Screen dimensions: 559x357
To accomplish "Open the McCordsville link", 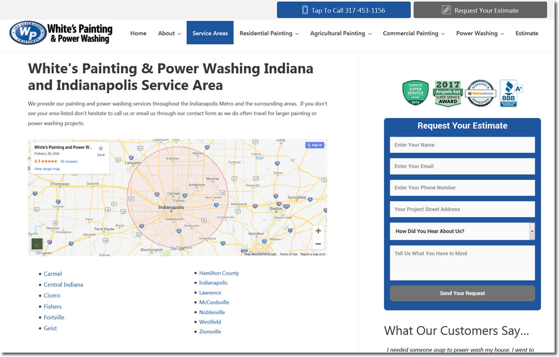I will click(x=214, y=302).
